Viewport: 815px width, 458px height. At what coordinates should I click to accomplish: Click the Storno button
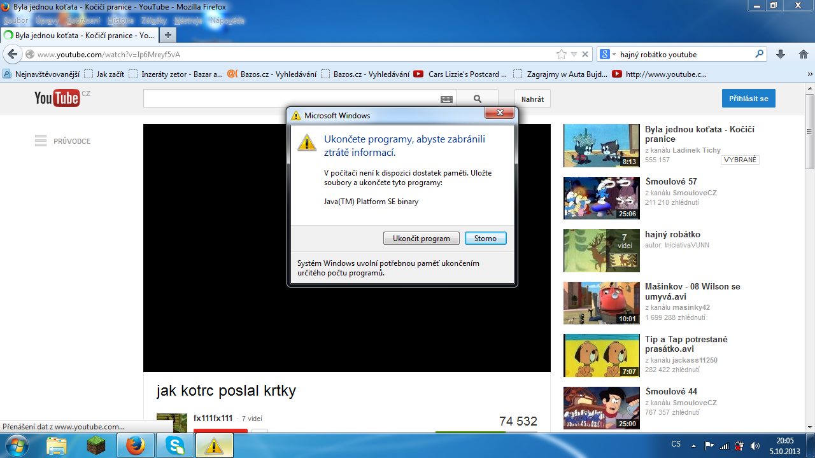[x=485, y=239]
